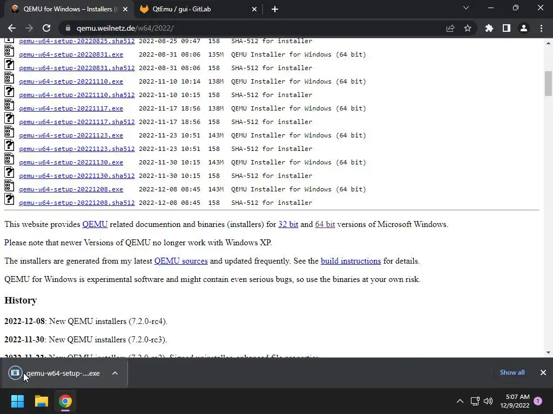Image resolution: width=553 pixels, height=414 pixels.
Task: Follow the QEMU link in intro paragraph
Action: coord(95,224)
